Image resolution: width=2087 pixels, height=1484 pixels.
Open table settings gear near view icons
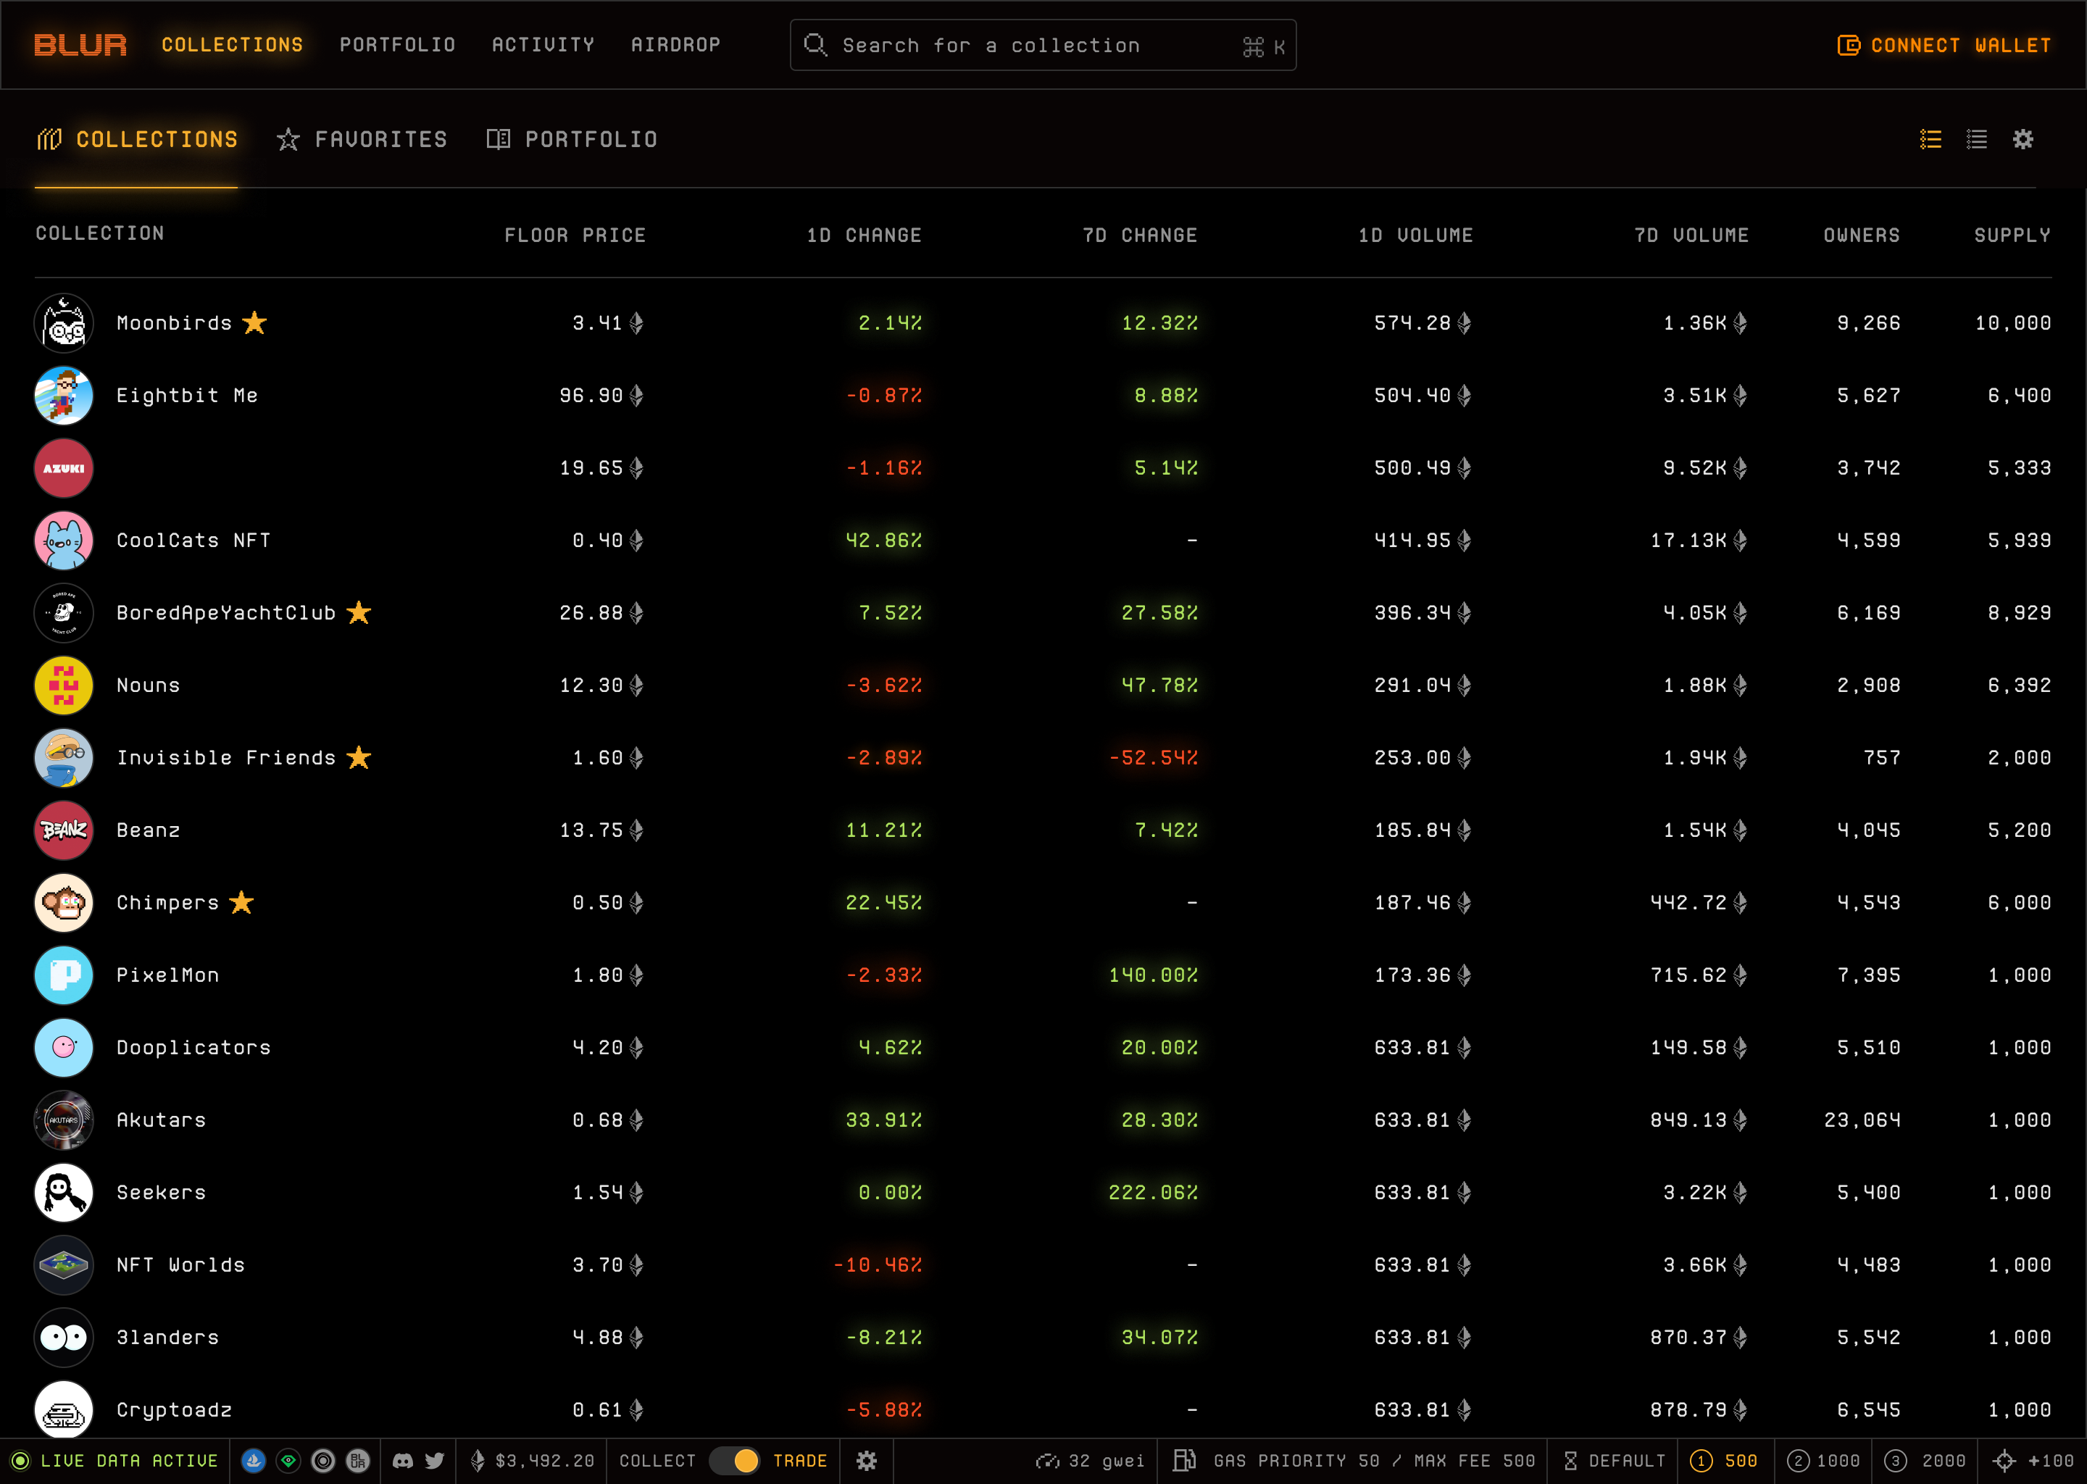pyautogui.click(x=2023, y=139)
